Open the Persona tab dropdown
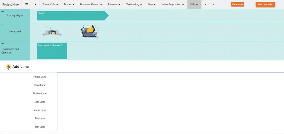 pyautogui.click(x=119, y=5)
